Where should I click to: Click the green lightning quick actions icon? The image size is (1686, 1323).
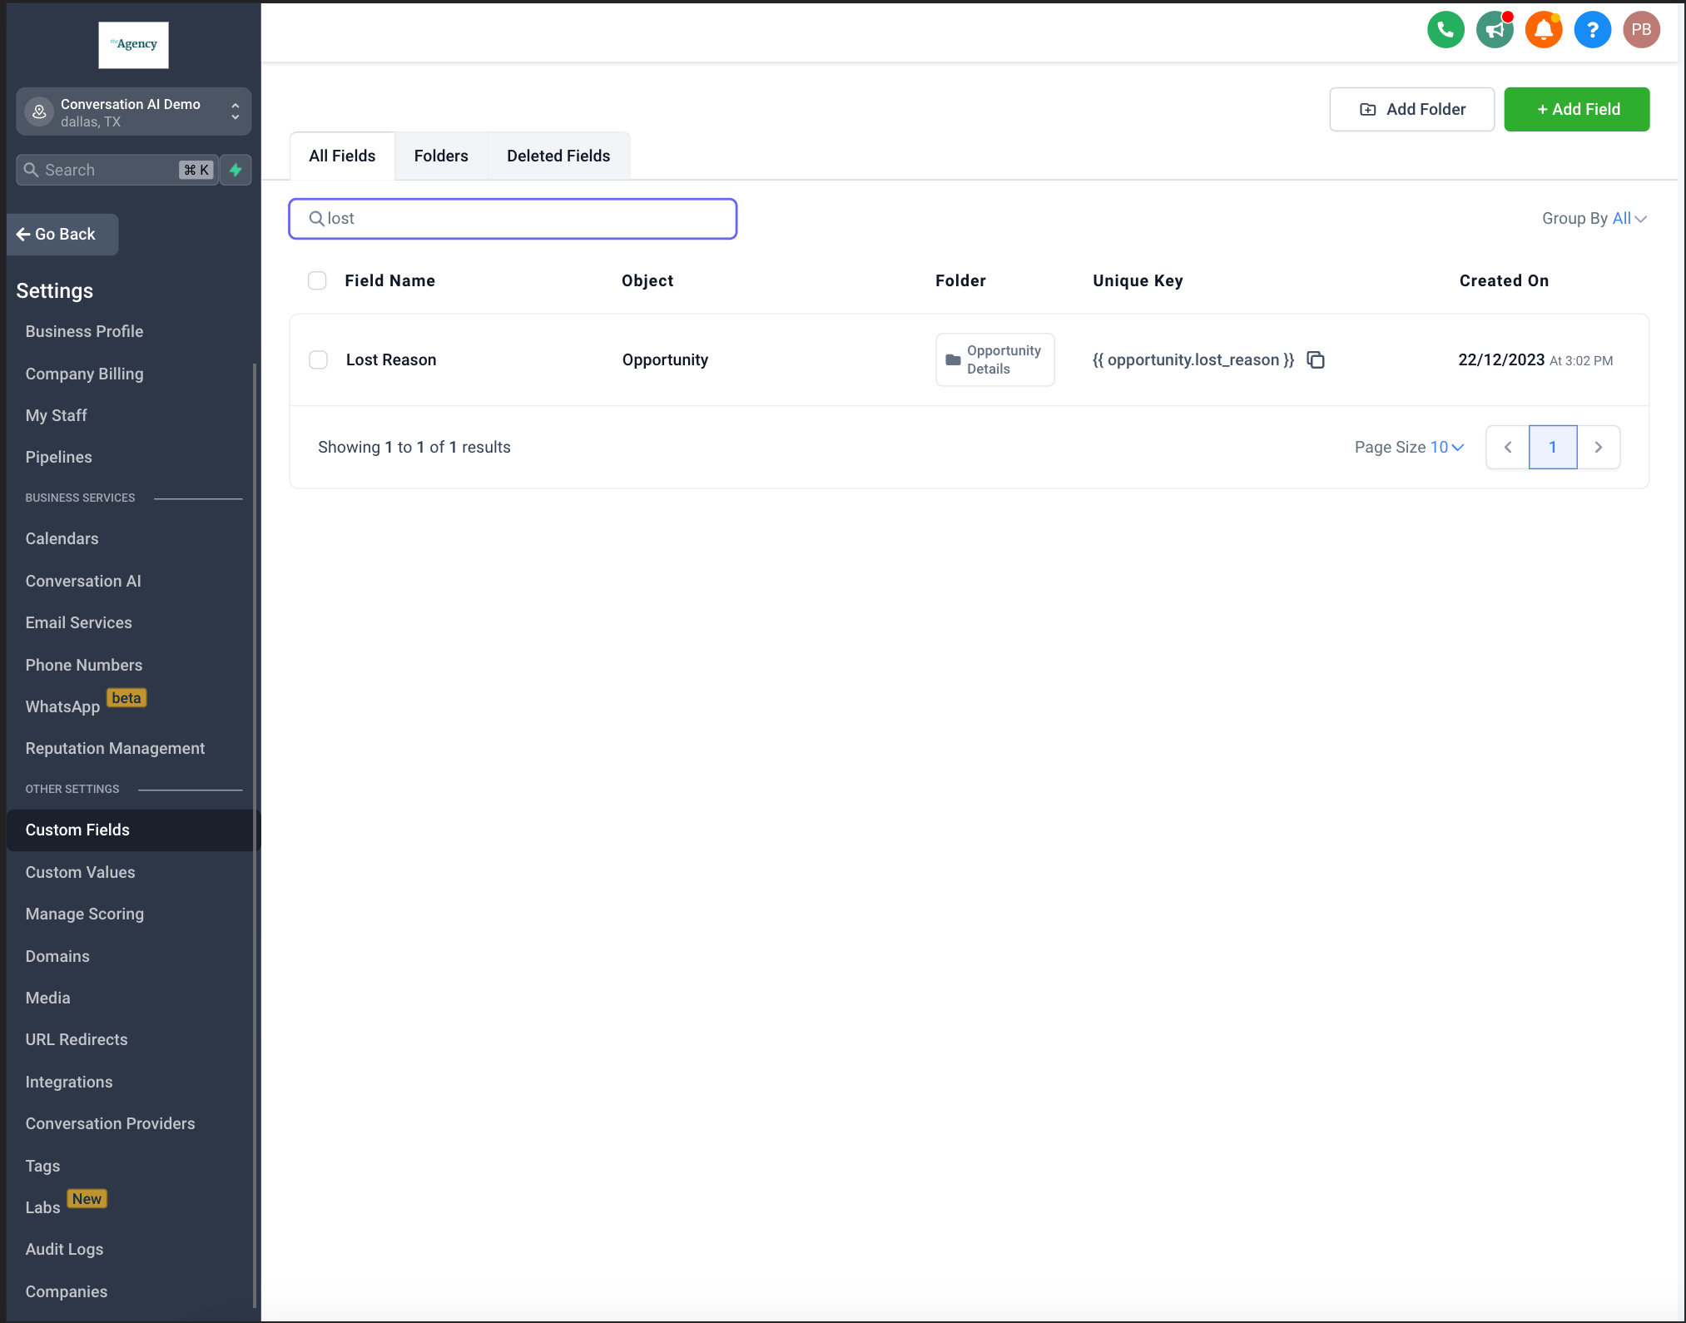[x=236, y=170]
